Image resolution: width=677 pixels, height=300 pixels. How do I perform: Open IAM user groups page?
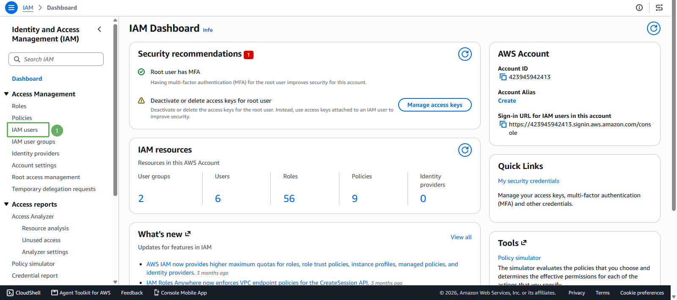coord(33,142)
